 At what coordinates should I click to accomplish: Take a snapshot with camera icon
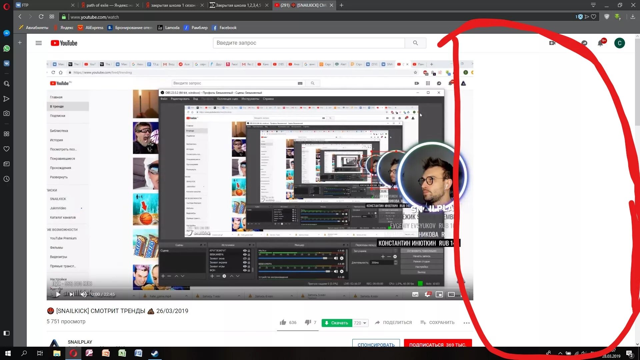6,113
